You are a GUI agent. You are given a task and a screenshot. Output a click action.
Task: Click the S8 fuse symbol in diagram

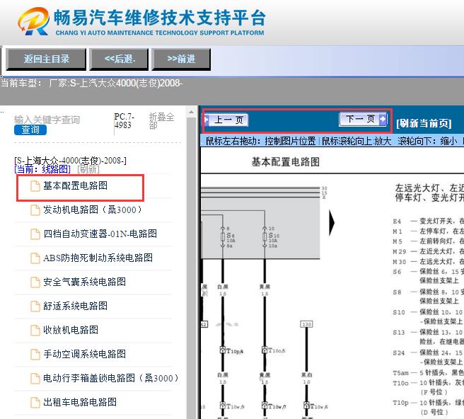click(x=223, y=237)
